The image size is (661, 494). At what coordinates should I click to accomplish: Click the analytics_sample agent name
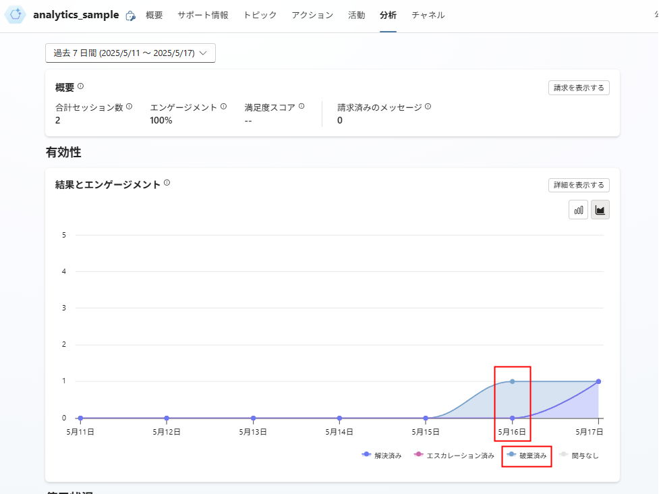(76, 15)
